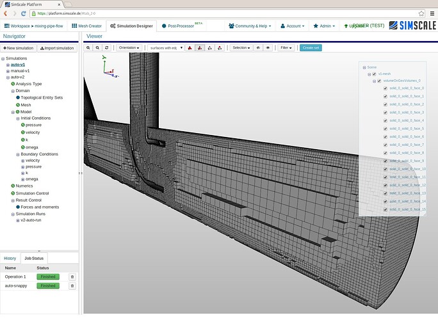This screenshot has width=438, height=320.
Task: Uncheck solid_0_solid_0_face_0
Action: 385,88
